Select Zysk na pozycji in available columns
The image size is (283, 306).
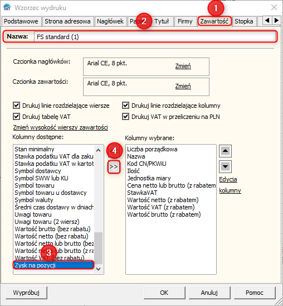(53, 265)
